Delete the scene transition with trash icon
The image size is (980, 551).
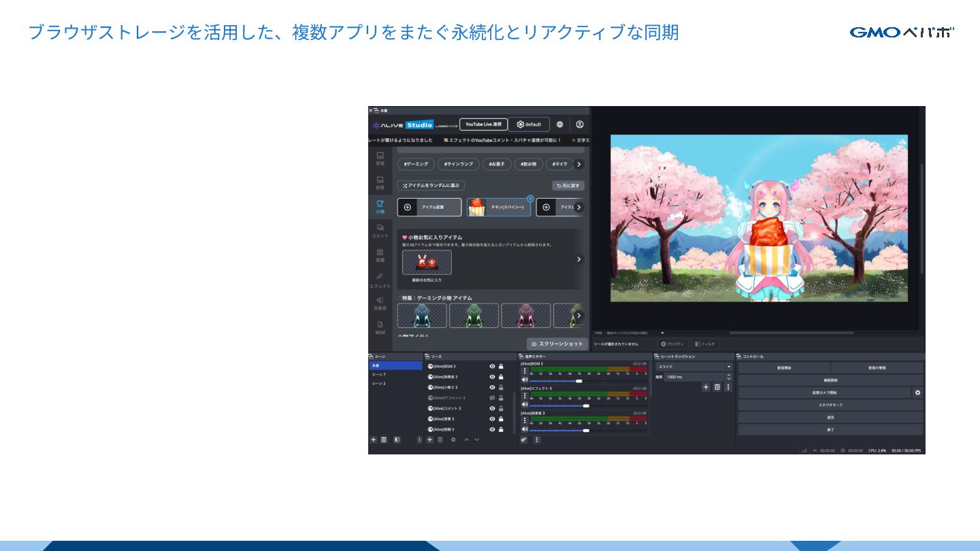(717, 387)
